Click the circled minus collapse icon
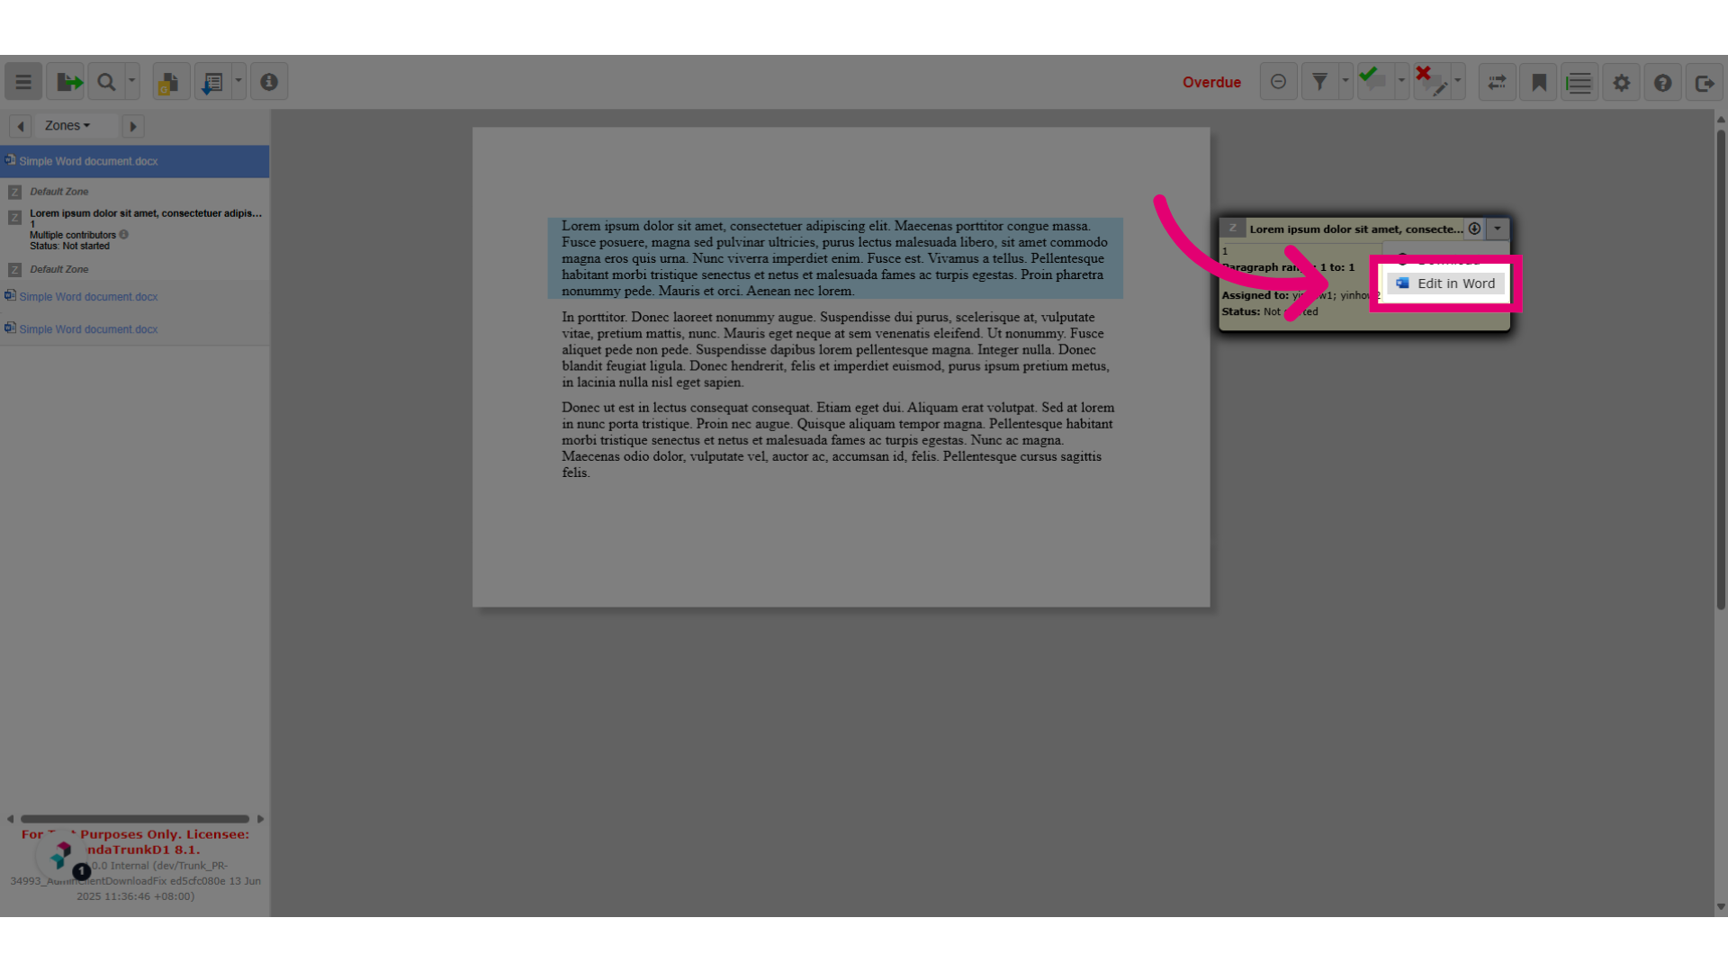This screenshot has height=972, width=1728. tap(1278, 82)
